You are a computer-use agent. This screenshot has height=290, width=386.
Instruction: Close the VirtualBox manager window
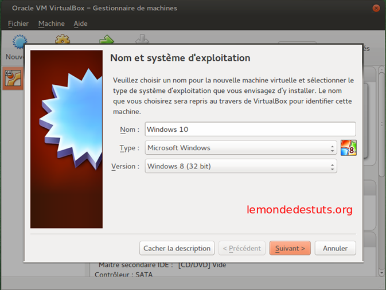tap(376, 9)
